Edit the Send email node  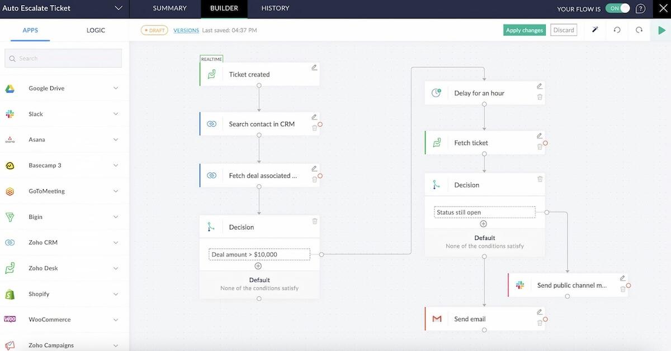tap(540, 312)
